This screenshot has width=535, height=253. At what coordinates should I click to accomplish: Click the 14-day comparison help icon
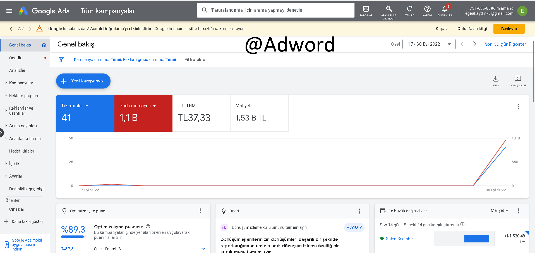tap(462, 224)
